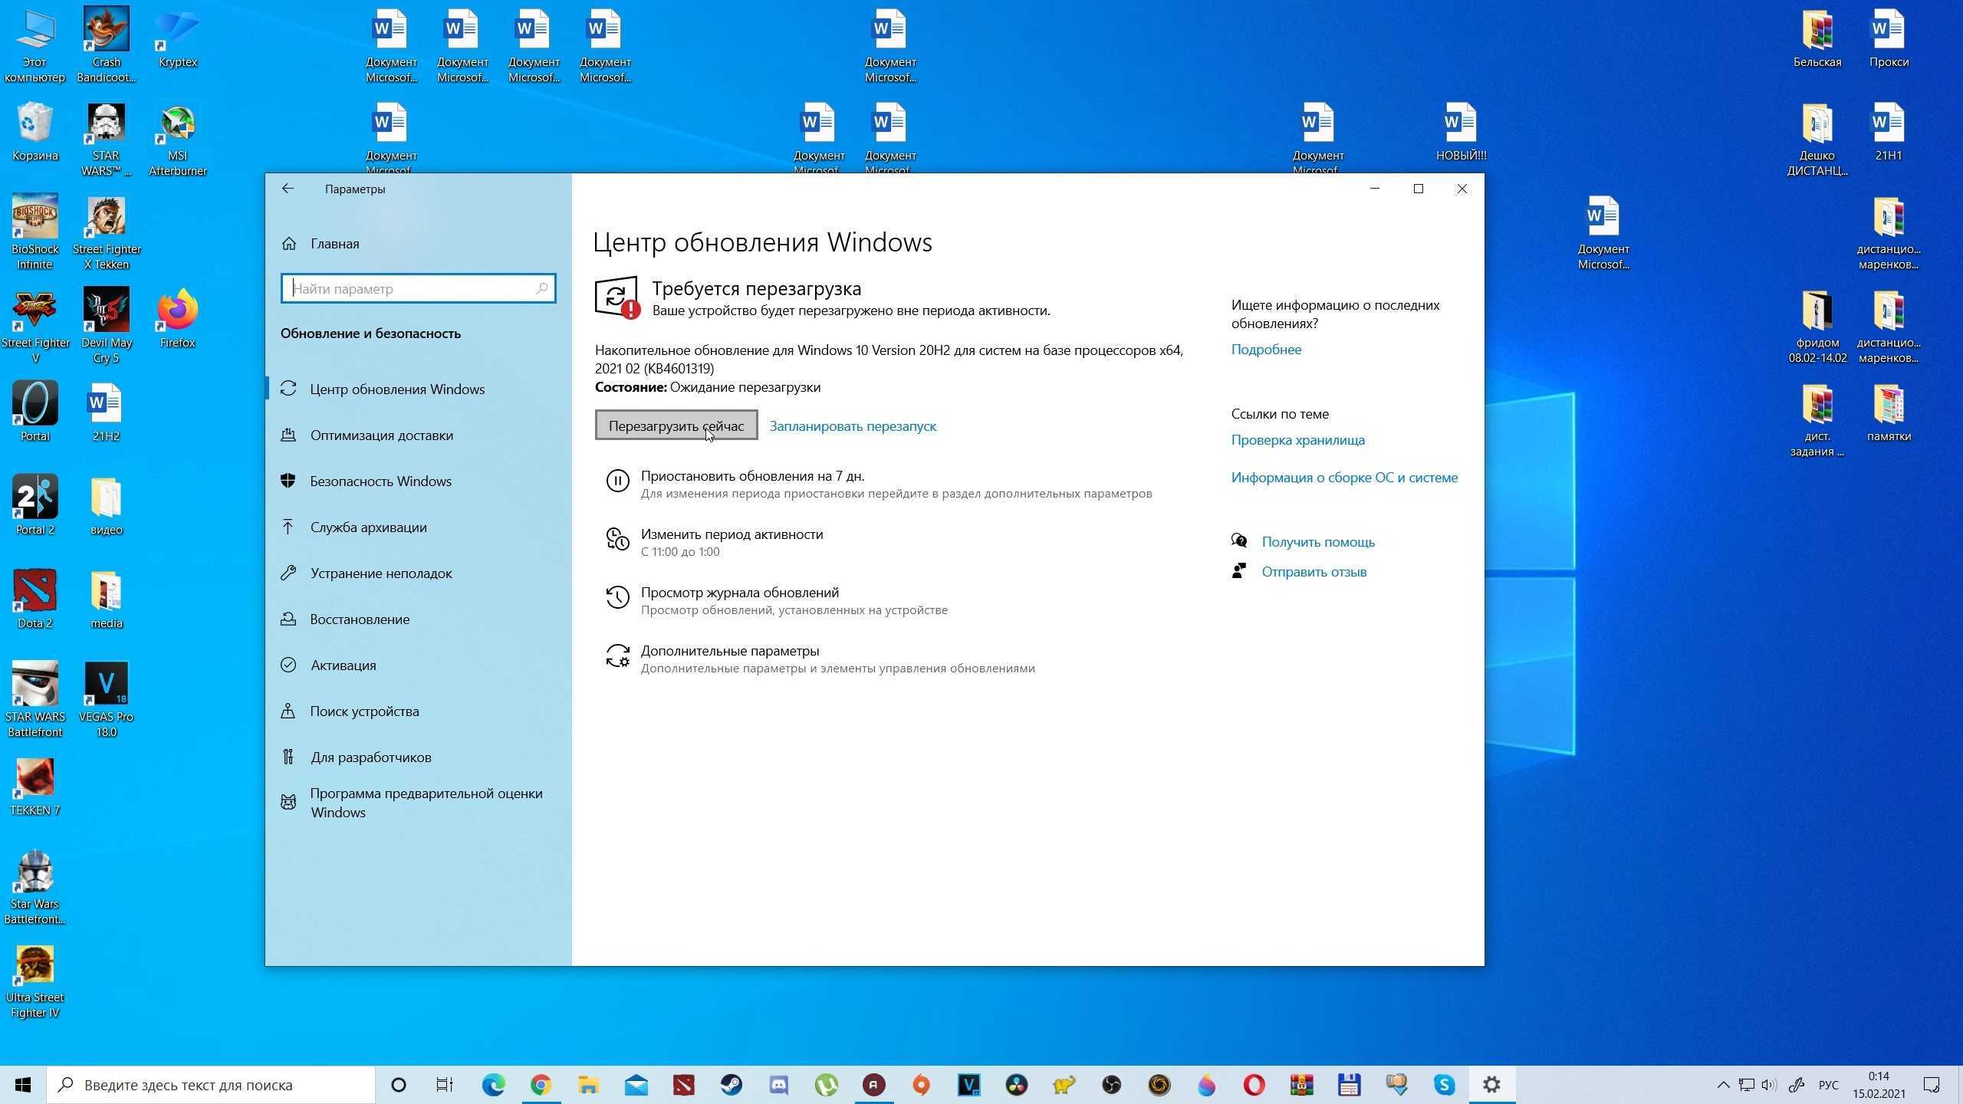Screen dimensions: 1963x1104
Task: Click Запланировать перезапуск link
Action: click(852, 426)
